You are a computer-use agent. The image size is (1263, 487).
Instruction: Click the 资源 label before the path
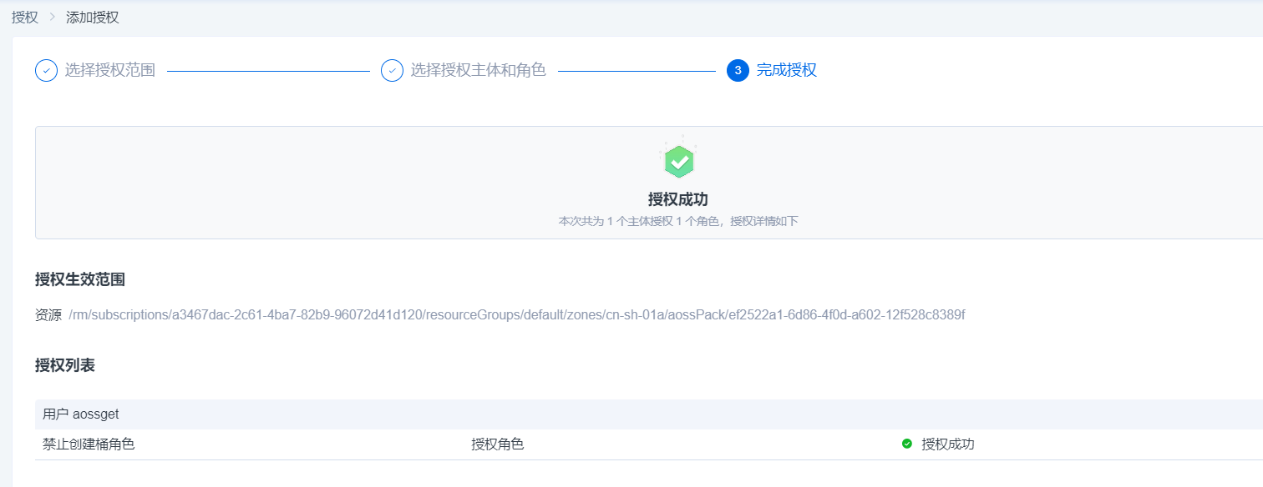(x=48, y=315)
